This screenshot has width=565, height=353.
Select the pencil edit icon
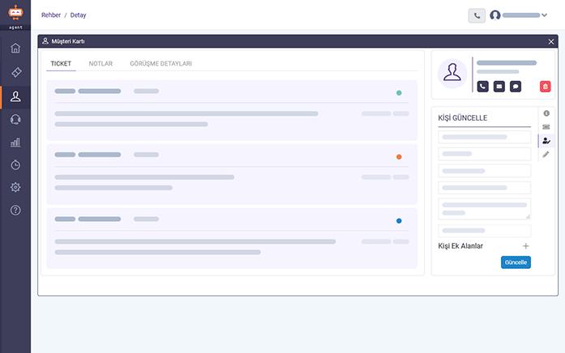546,155
